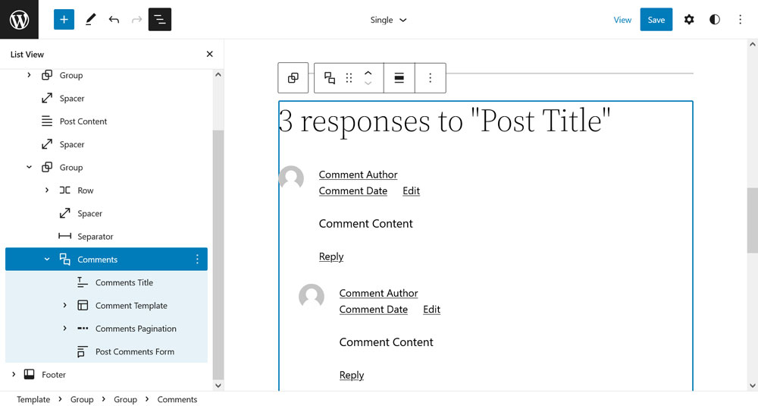Select the nested comment's avatar

(312, 296)
